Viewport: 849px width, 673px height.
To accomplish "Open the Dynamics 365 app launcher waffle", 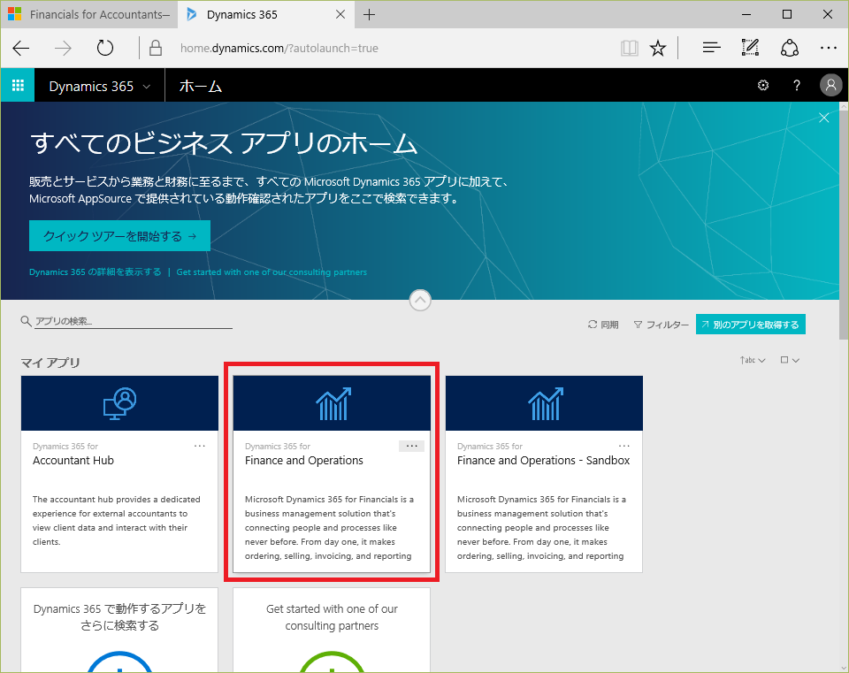I will tap(18, 86).
